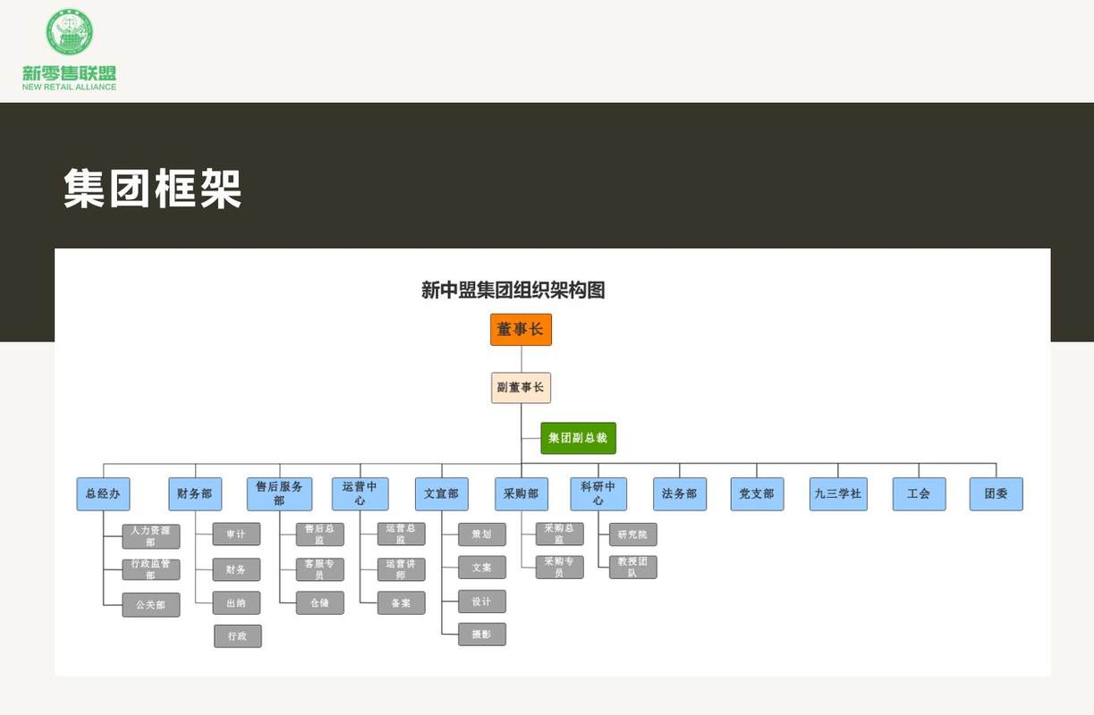Select the "党支部" department box
Image resolution: width=1094 pixels, height=715 pixels.
[757, 494]
